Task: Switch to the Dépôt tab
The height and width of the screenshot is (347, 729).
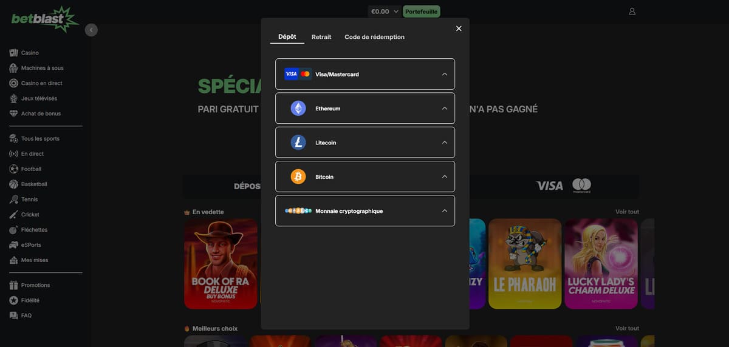Action: pyautogui.click(x=287, y=36)
